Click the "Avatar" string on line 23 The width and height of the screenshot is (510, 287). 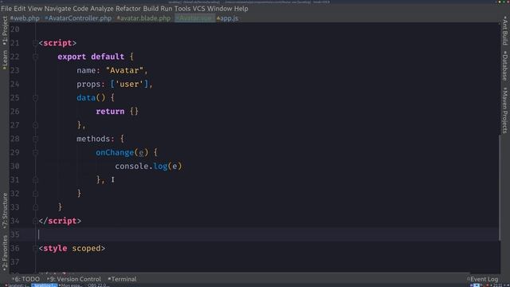click(x=124, y=70)
